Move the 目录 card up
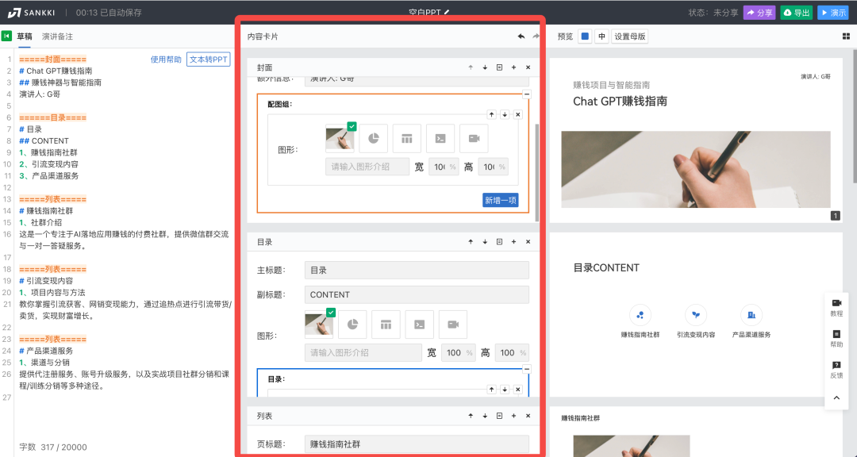 coord(471,242)
